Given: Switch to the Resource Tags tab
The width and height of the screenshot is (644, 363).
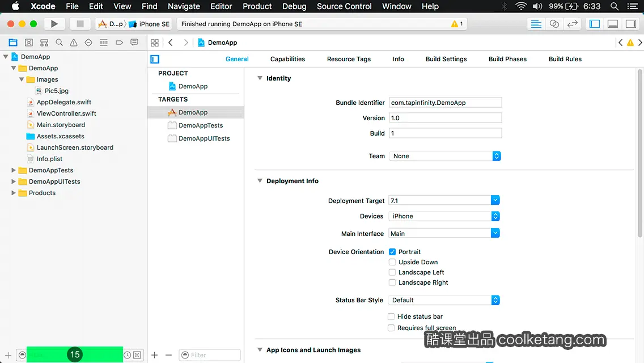Looking at the screenshot, I should pyautogui.click(x=349, y=59).
